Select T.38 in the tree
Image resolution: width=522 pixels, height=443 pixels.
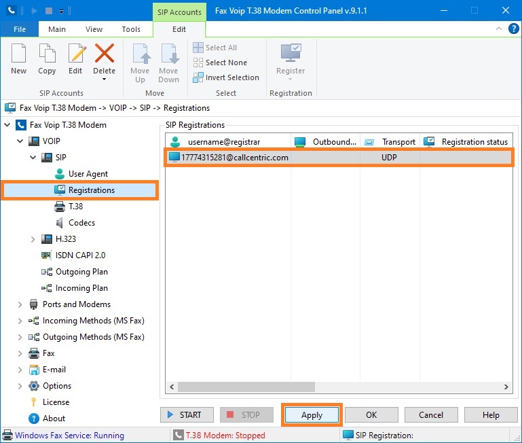point(75,207)
